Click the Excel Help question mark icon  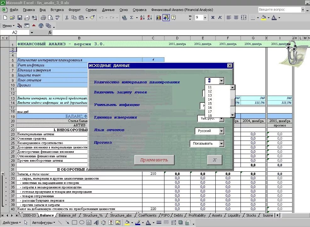(173, 18)
